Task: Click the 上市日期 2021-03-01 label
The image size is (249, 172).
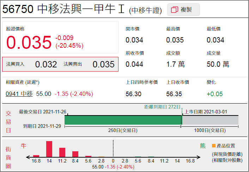Action: pyautogui.click(x=206, y=112)
